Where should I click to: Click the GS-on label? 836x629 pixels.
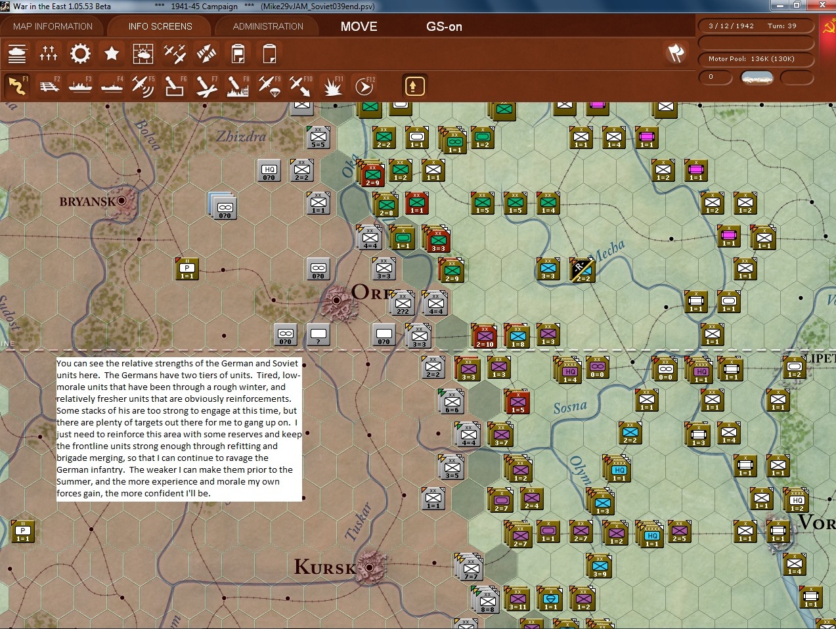444,26
